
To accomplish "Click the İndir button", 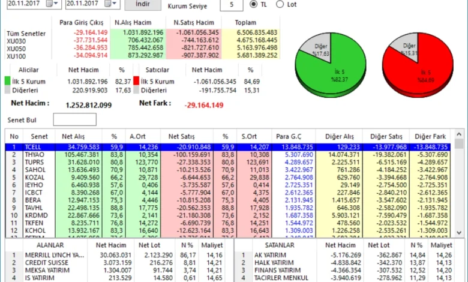I will click(143, 4).
